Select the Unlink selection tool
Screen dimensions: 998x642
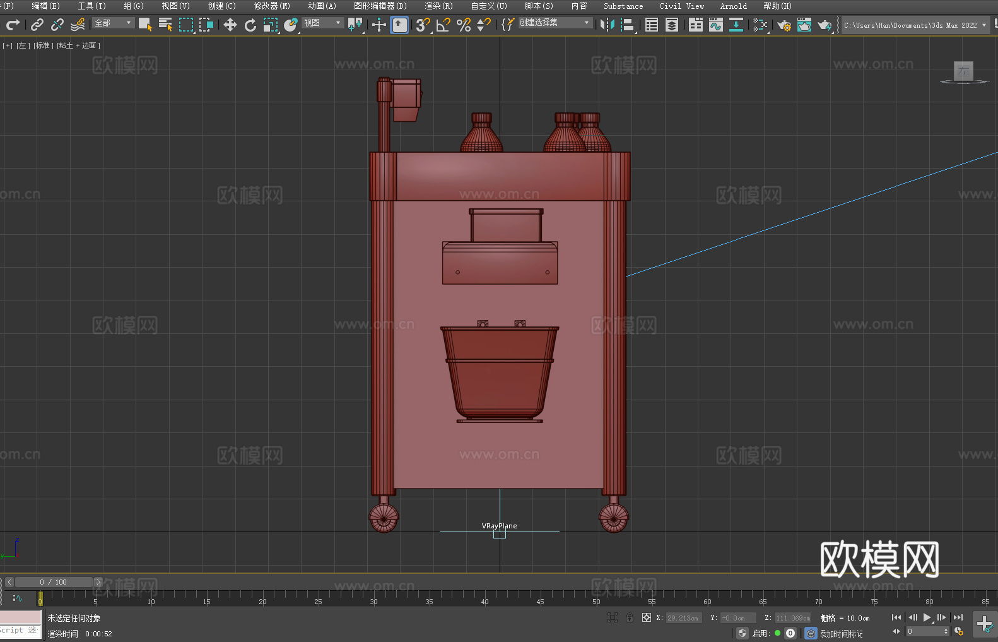point(57,25)
